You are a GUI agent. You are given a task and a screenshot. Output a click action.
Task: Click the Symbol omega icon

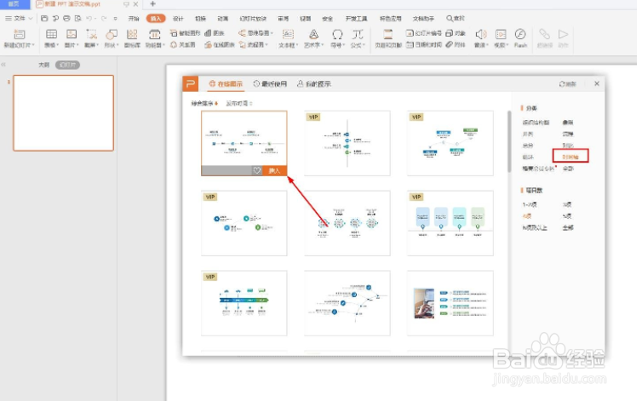point(337,34)
